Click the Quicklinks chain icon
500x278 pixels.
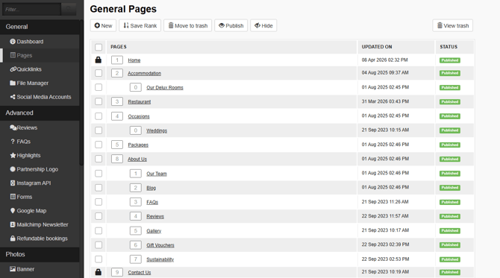[x=13, y=69]
